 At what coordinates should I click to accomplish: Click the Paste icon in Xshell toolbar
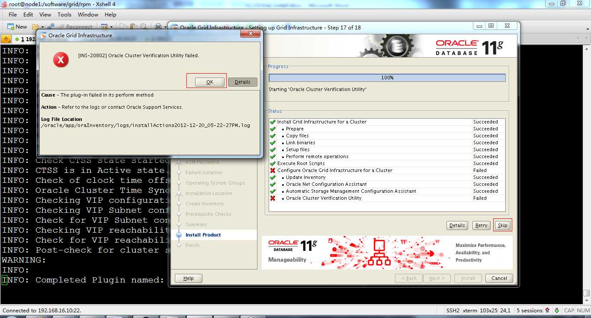tap(134, 27)
